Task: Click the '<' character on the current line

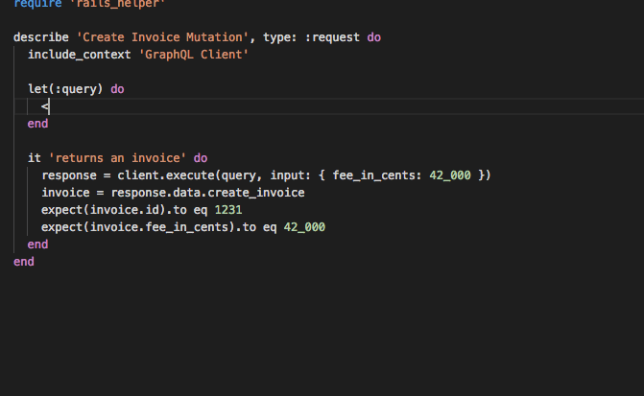Action: tap(45, 106)
